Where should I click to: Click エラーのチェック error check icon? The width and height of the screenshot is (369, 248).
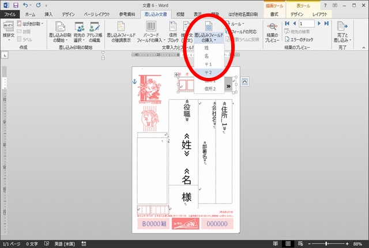(x=287, y=40)
